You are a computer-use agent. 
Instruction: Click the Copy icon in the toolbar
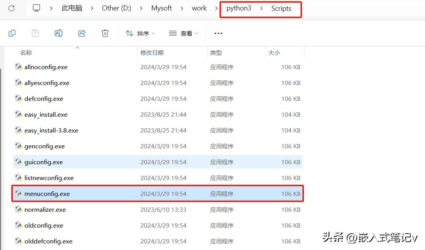click(12, 33)
